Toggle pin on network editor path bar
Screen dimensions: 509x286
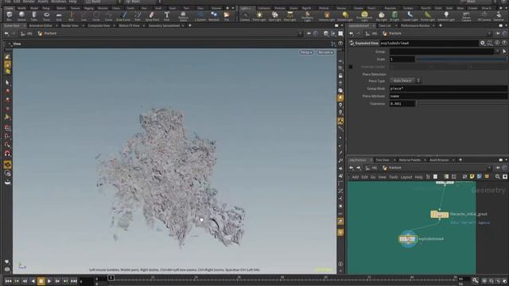(498, 168)
